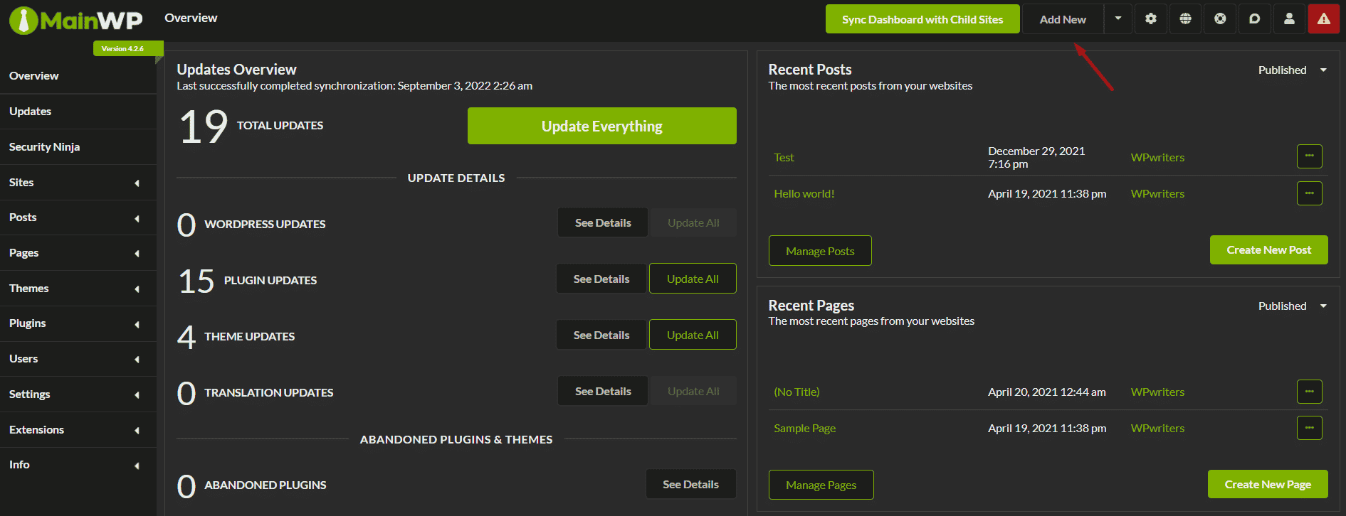
Task: Click WPwriters site link in Test row
Action: tap(1157, 157)
